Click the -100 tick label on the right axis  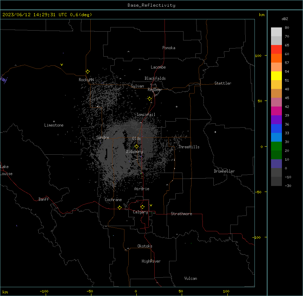tap(257, 237)
